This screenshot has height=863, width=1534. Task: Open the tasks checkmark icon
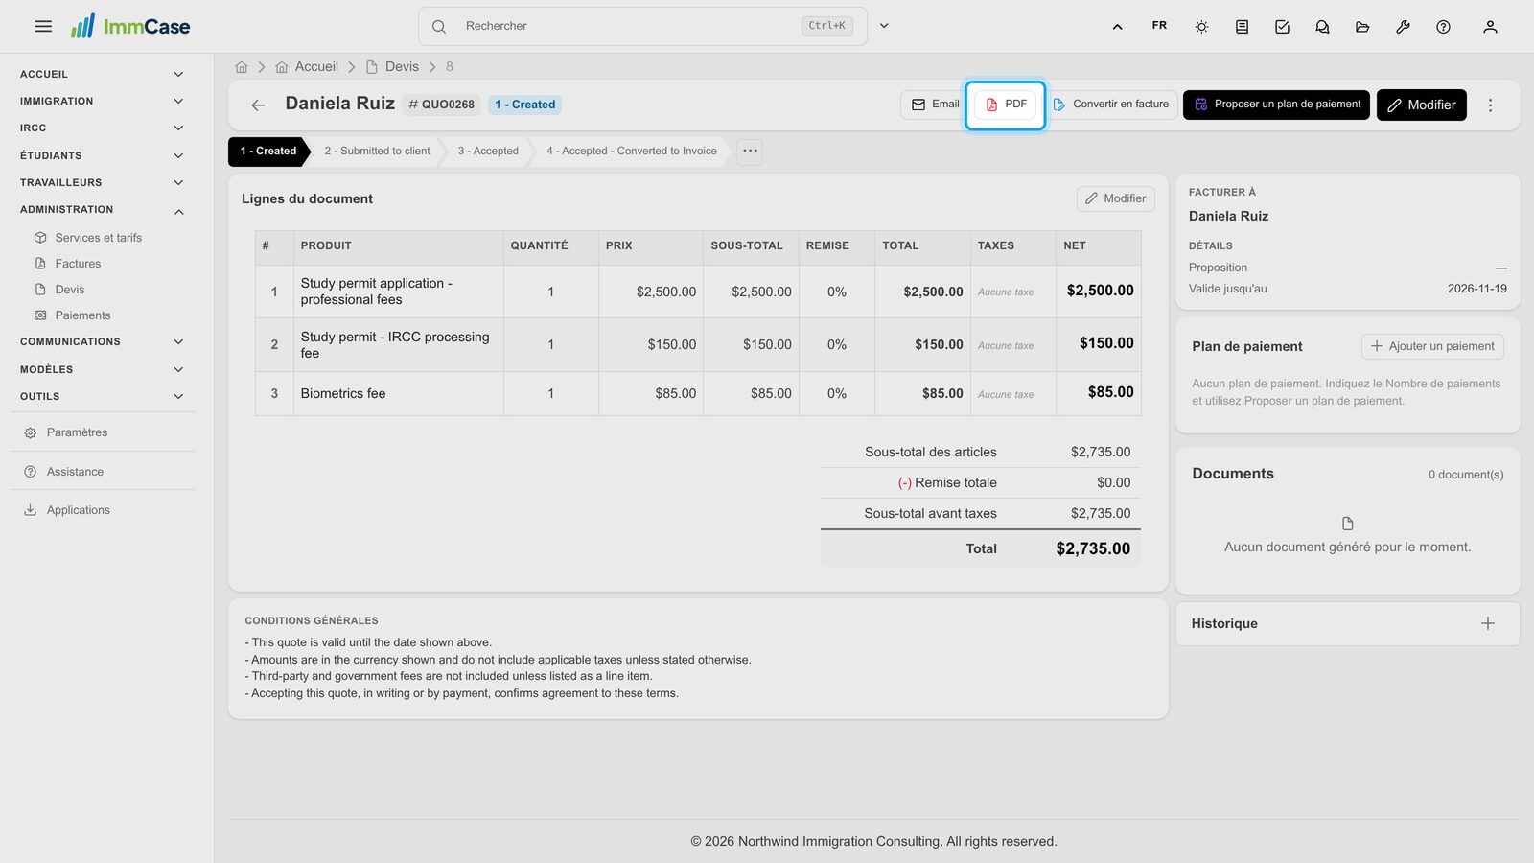point(1282,27)
